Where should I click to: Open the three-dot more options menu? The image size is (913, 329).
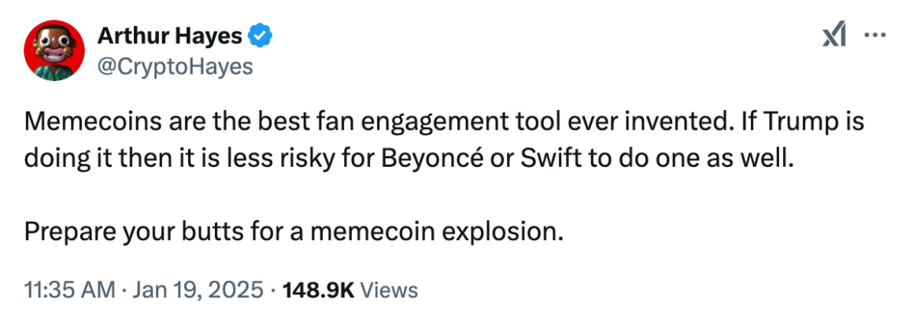coord(876,36)
